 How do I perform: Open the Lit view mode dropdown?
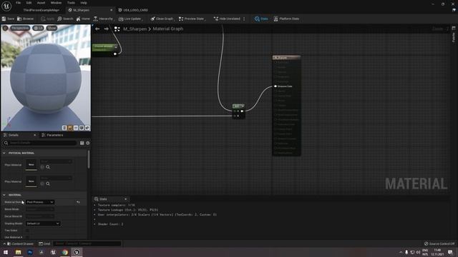click(38, 28)
